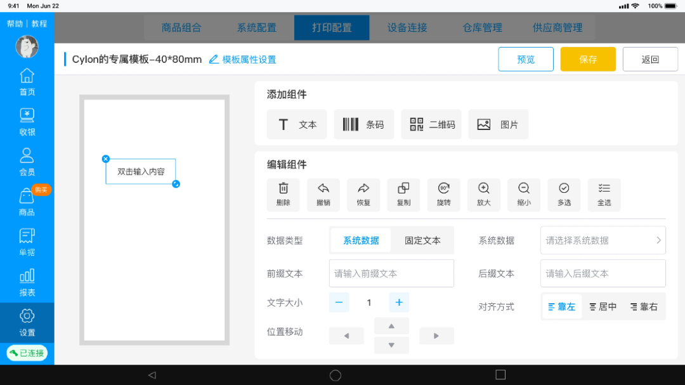The image size is (685, 385).
Task: Switch to 供应商管理 tab
Action: pos(558,27)
